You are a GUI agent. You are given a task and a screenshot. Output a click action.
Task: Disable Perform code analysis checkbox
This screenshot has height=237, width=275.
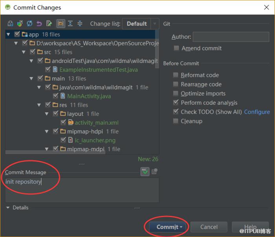click(x=176, y=102)
